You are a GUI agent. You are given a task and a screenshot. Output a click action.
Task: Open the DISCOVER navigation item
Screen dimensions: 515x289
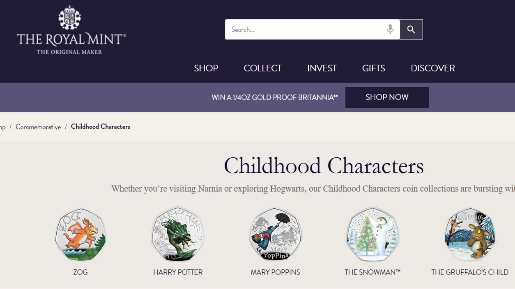click(x=433, y=68)
